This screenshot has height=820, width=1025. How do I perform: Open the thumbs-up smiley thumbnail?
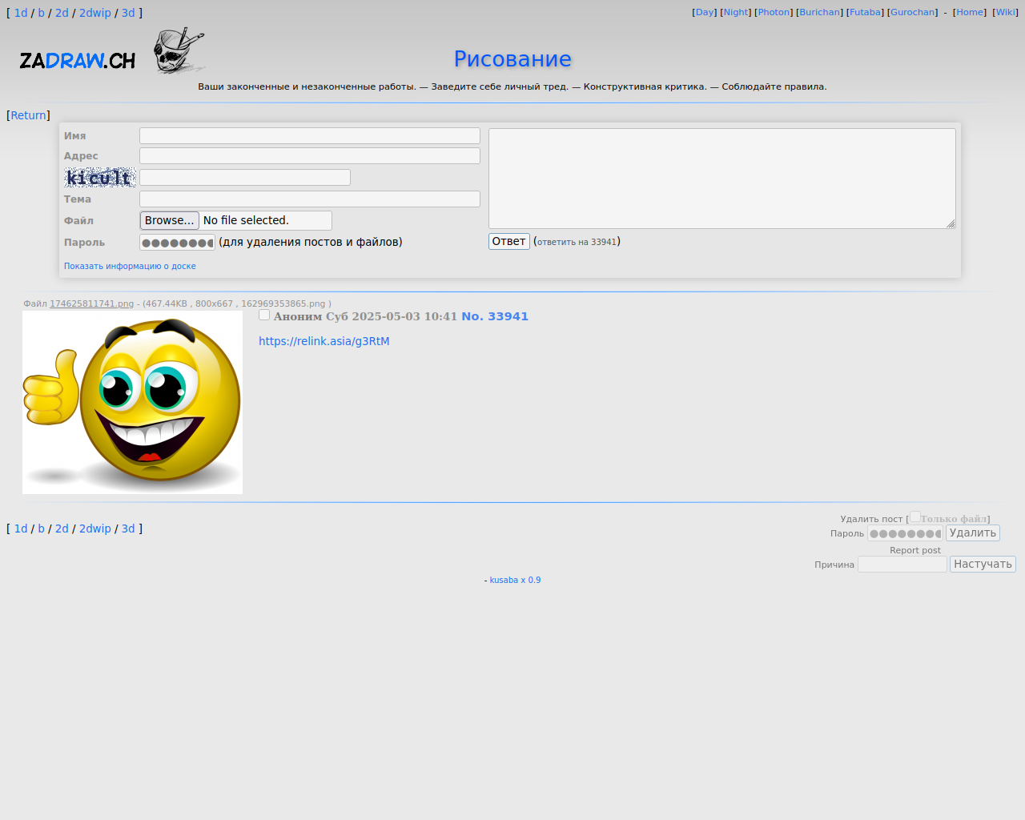(x=132, y=402)
